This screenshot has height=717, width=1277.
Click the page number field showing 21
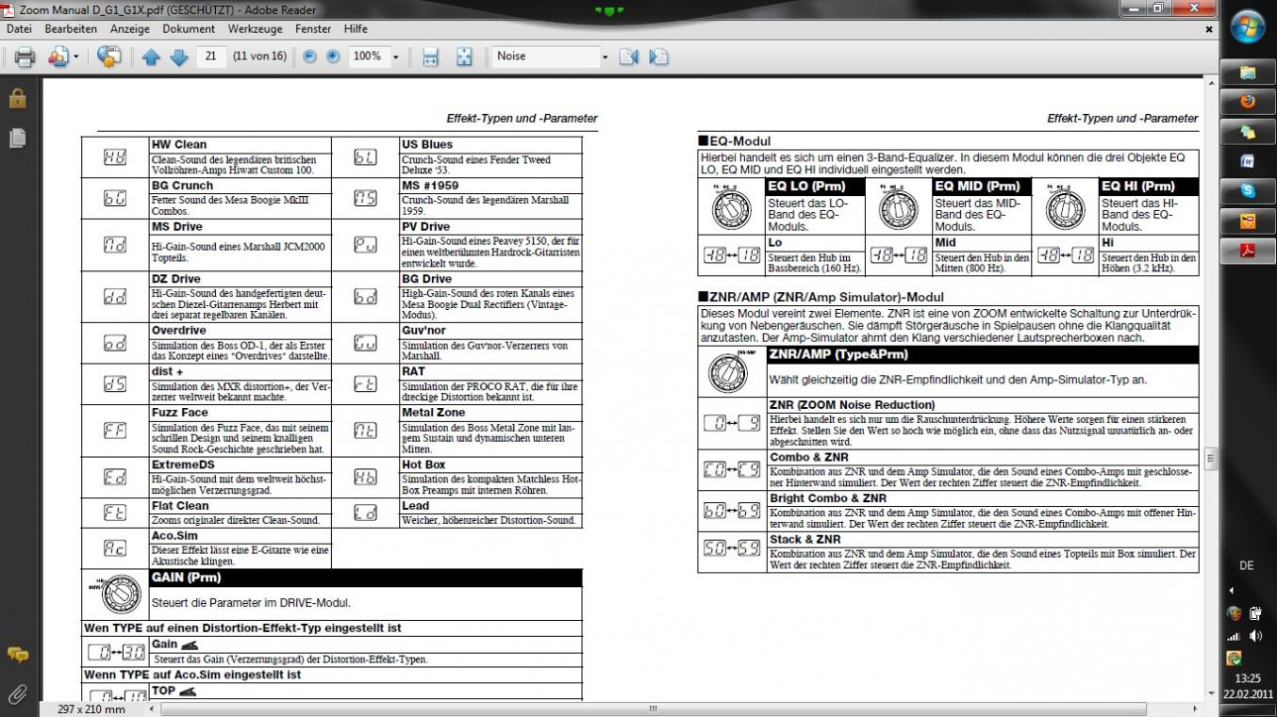[x=211, y=57]
